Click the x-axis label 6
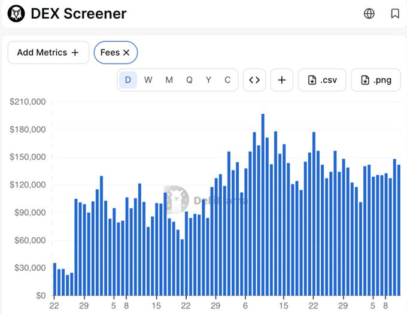The width and height of the screenshot is (407, 315). coord(245,306)
